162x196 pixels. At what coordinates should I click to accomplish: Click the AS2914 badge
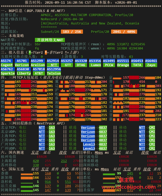(53, 61)
